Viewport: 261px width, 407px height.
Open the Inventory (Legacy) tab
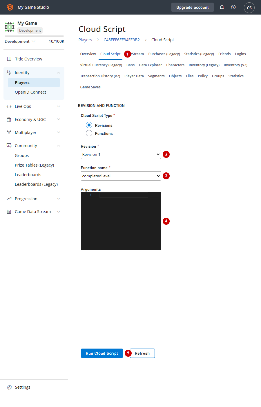[x=204, y=65]
